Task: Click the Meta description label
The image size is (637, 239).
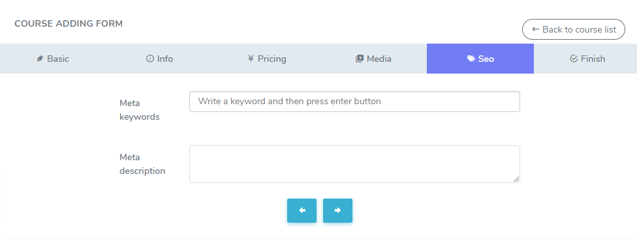Action: pyautogui.click(x=142, y=164)
